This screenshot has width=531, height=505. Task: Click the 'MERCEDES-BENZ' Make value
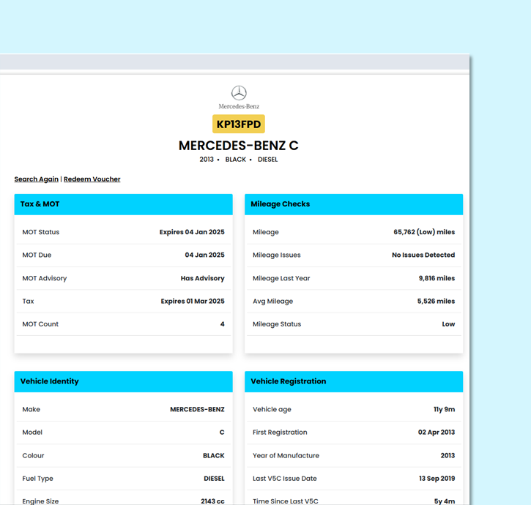(197, 410)
